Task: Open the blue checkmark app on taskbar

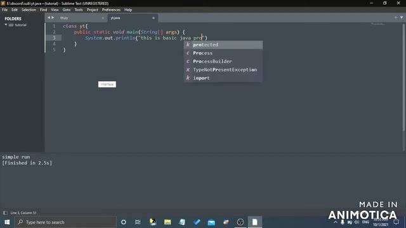Action: coord(197,222)
